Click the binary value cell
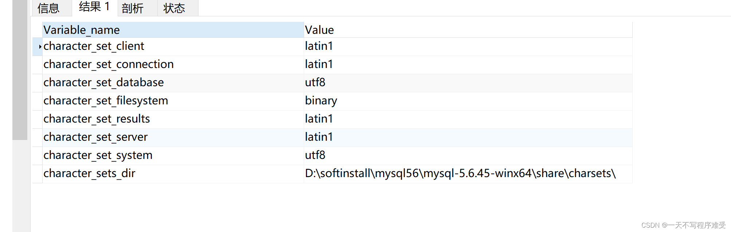The image size is (731, 232). 468,101
